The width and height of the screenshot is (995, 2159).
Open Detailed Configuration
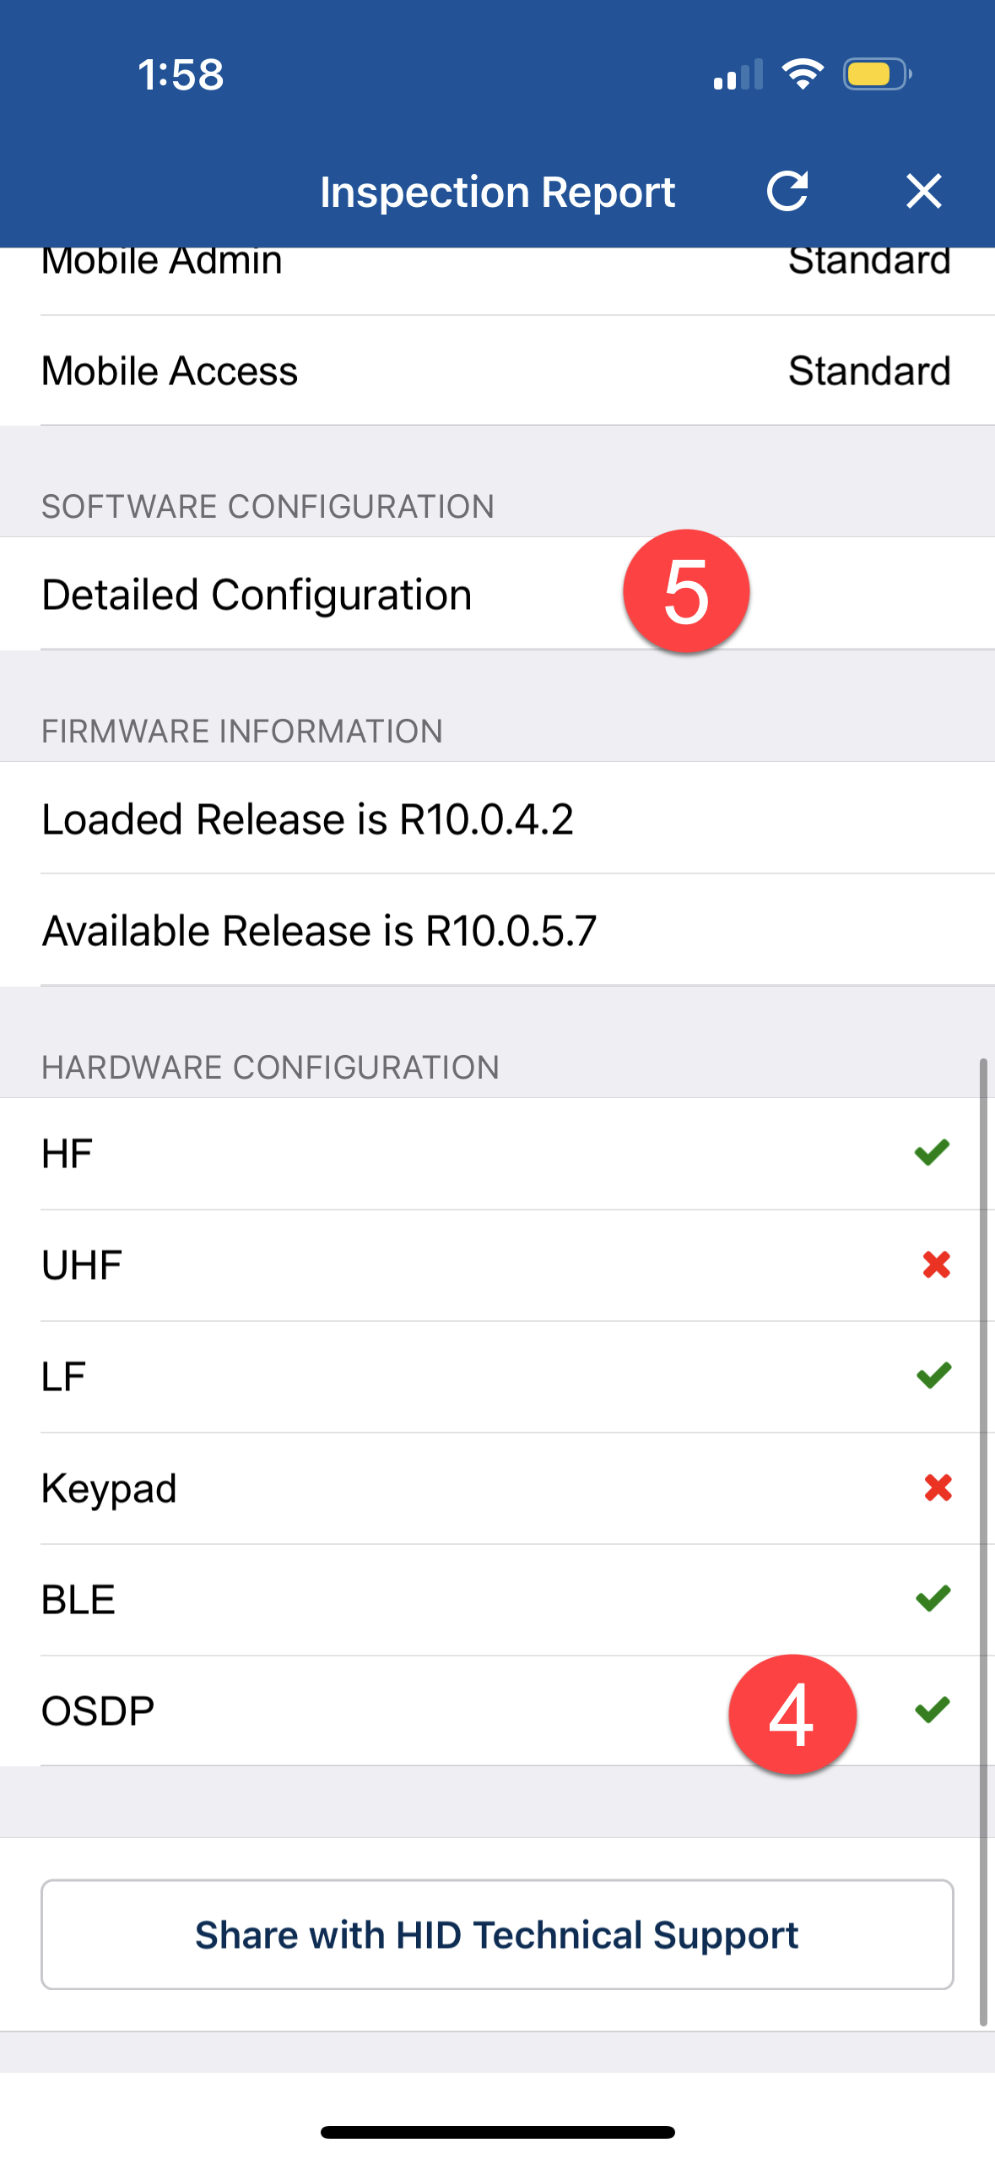[257, 595]
